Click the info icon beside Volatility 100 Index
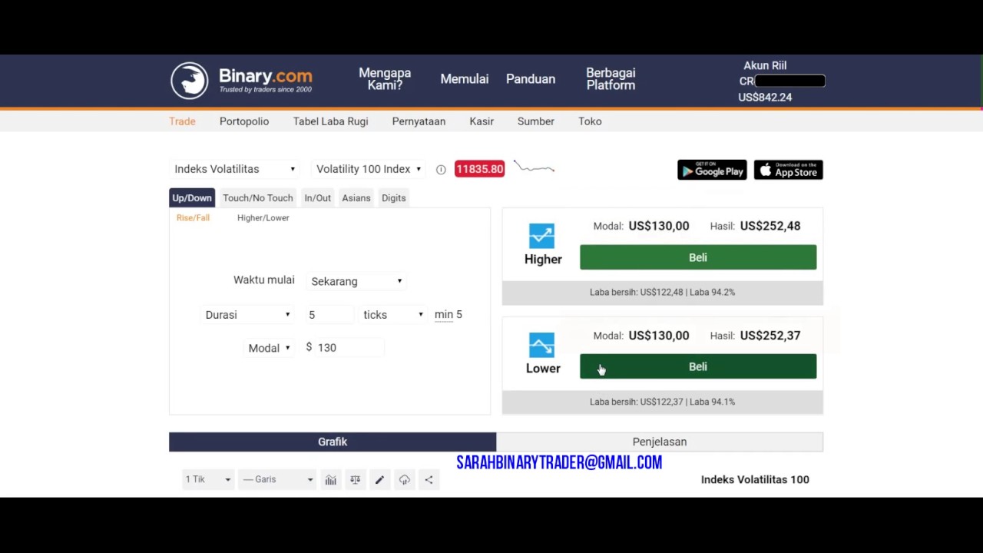983x553 pixels. point(441,170)
